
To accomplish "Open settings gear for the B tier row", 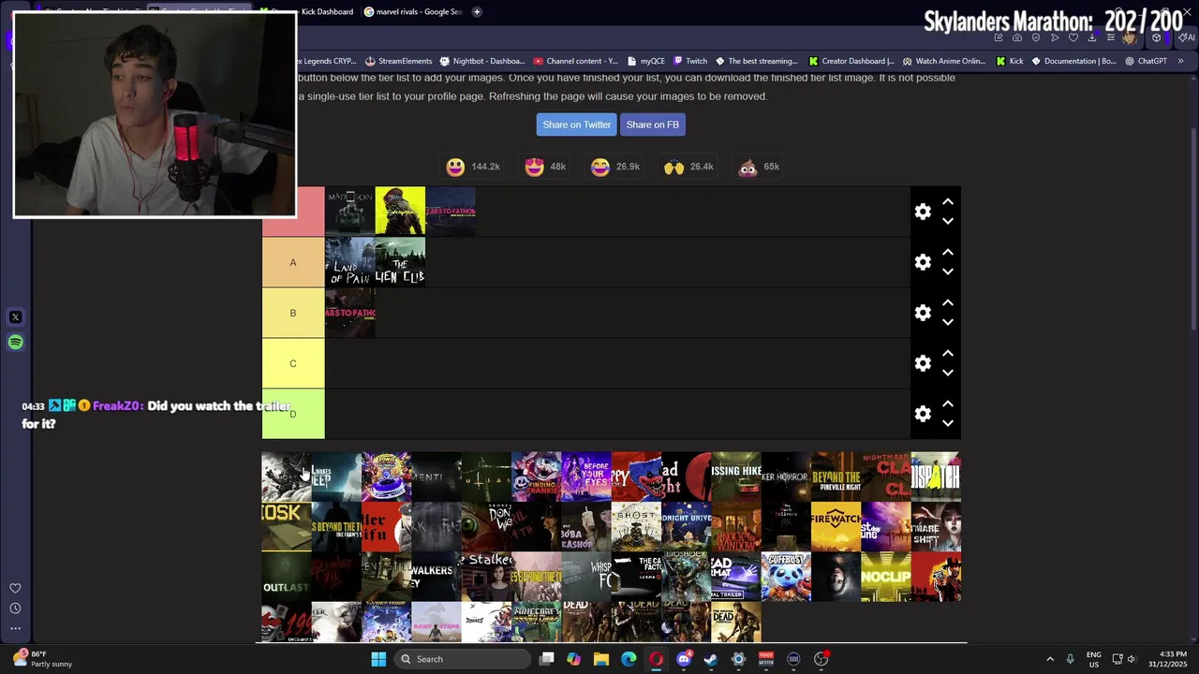I will pos(923,313).
